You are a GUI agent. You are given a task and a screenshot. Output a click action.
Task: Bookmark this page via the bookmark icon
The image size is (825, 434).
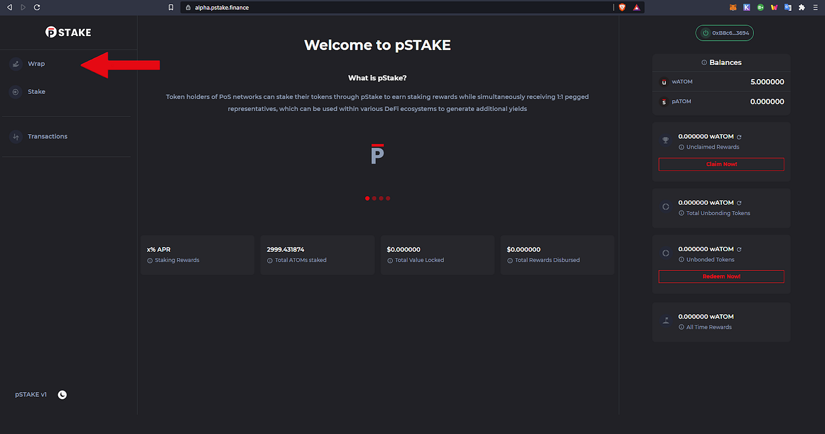(171, 7)
